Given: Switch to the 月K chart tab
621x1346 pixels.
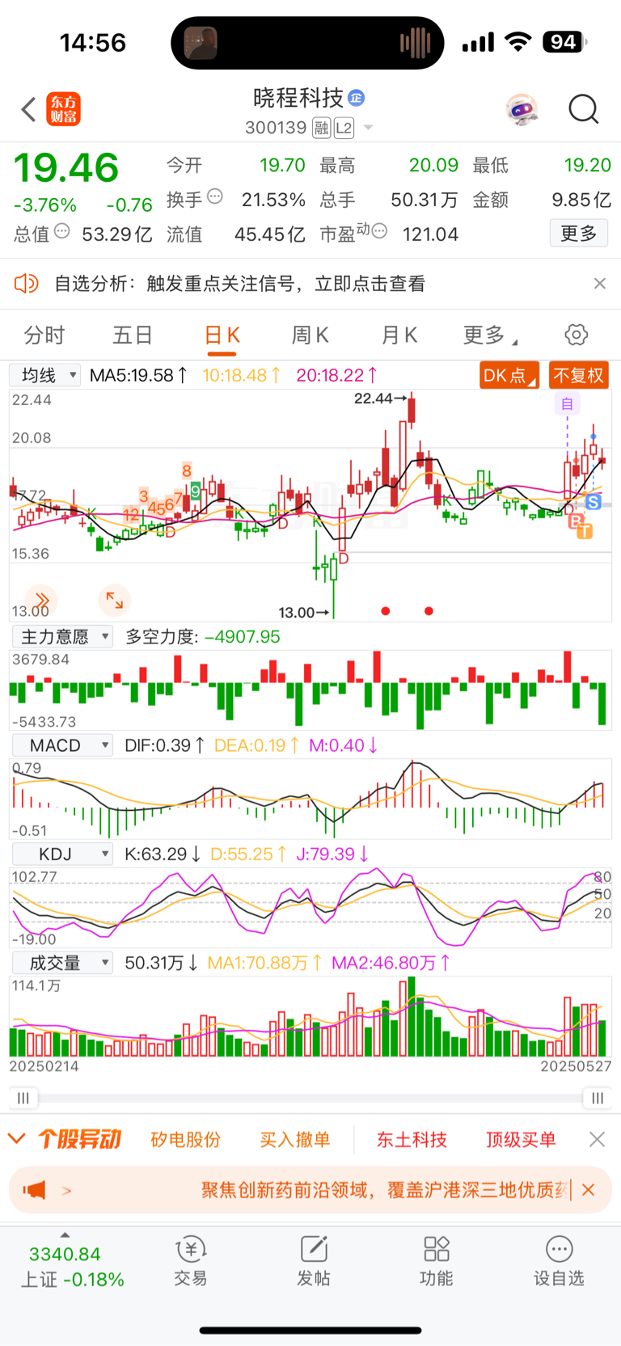Looking at the screenshot, I should tap(399, 335).
